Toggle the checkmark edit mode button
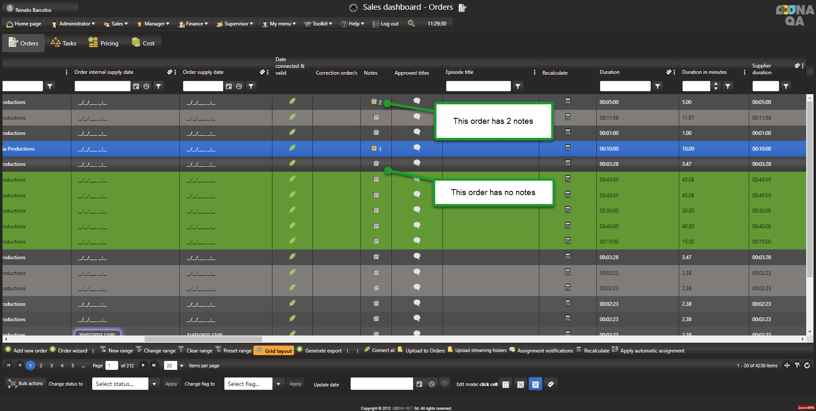This screenshot has width=816, height=411. coord(551,384)
